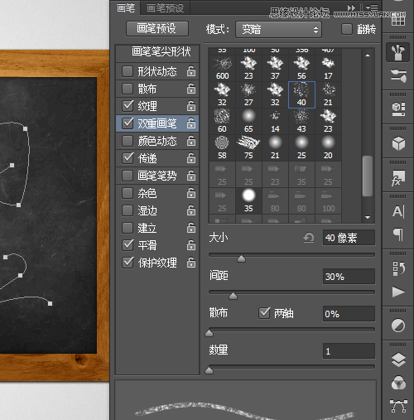Toggle lock icon for 传递
The image size is (414, 420).
(191, 158)
